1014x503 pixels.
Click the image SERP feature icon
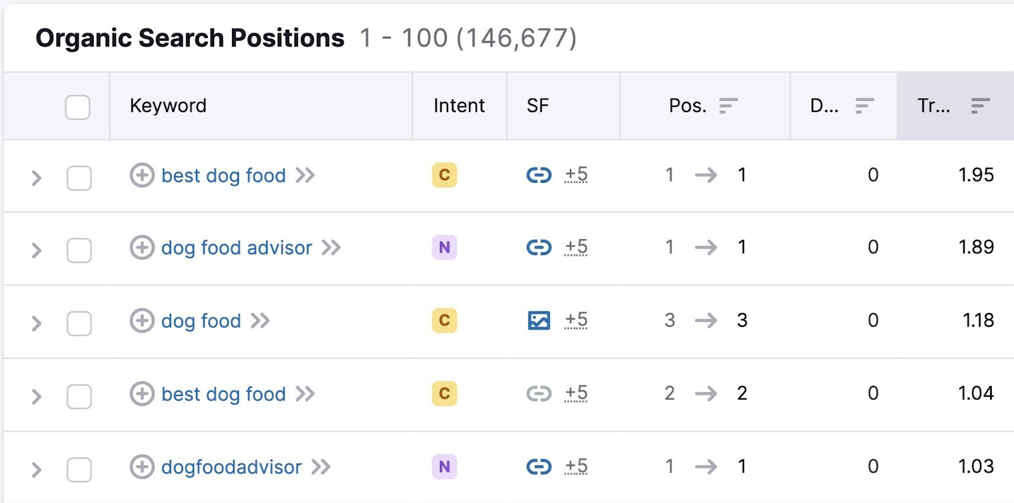point(539,320)
